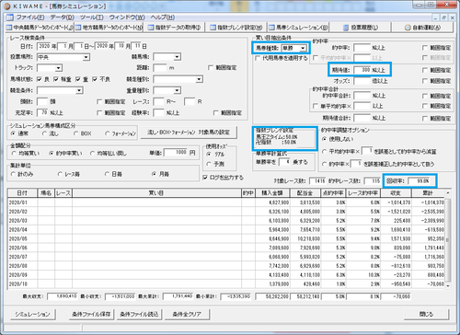Select the BOX ticket composition radio
460x335 pixels.
75,133
